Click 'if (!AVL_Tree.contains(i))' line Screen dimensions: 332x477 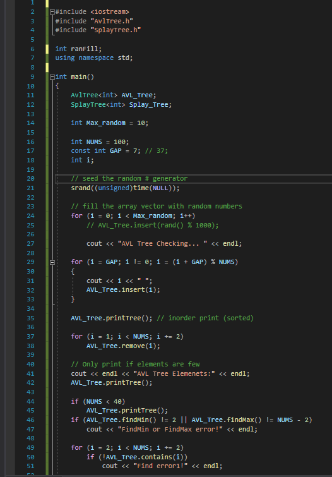[x=137, y=457]
